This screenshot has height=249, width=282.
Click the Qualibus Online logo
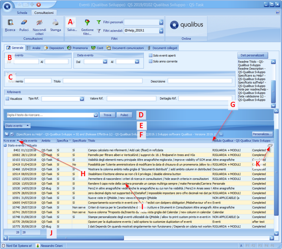pyautogui.click(x=186, y=25)
